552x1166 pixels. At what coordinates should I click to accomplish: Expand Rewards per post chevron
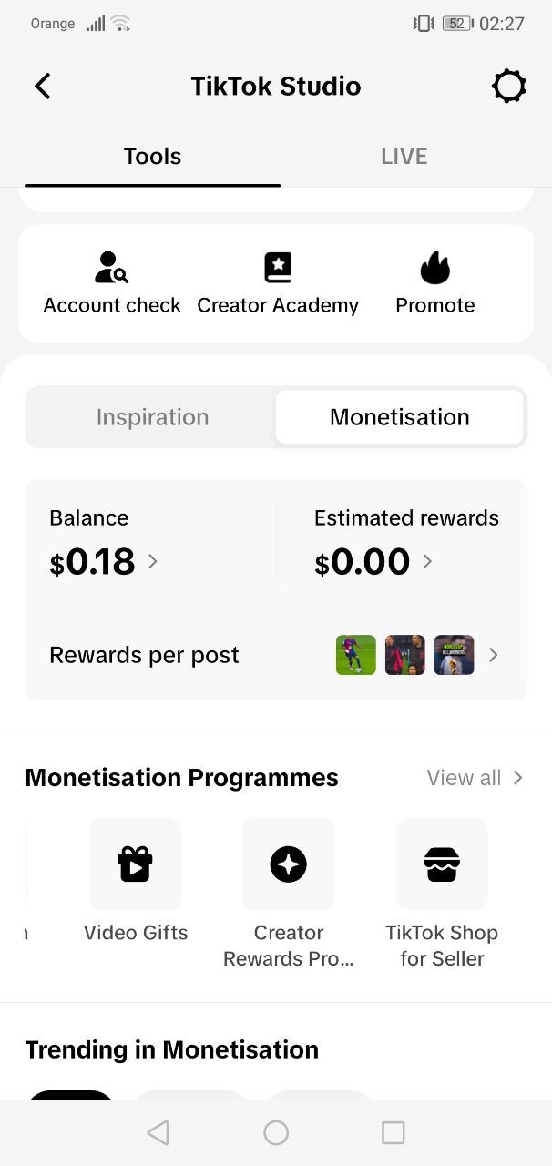(493, 655)
